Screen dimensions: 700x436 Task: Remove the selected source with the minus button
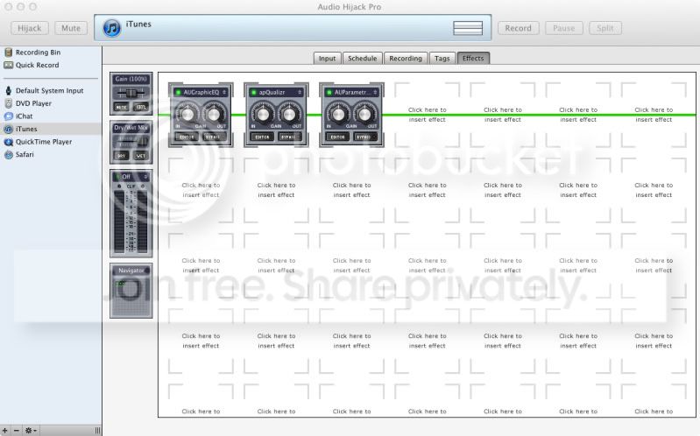pos(17,430)
